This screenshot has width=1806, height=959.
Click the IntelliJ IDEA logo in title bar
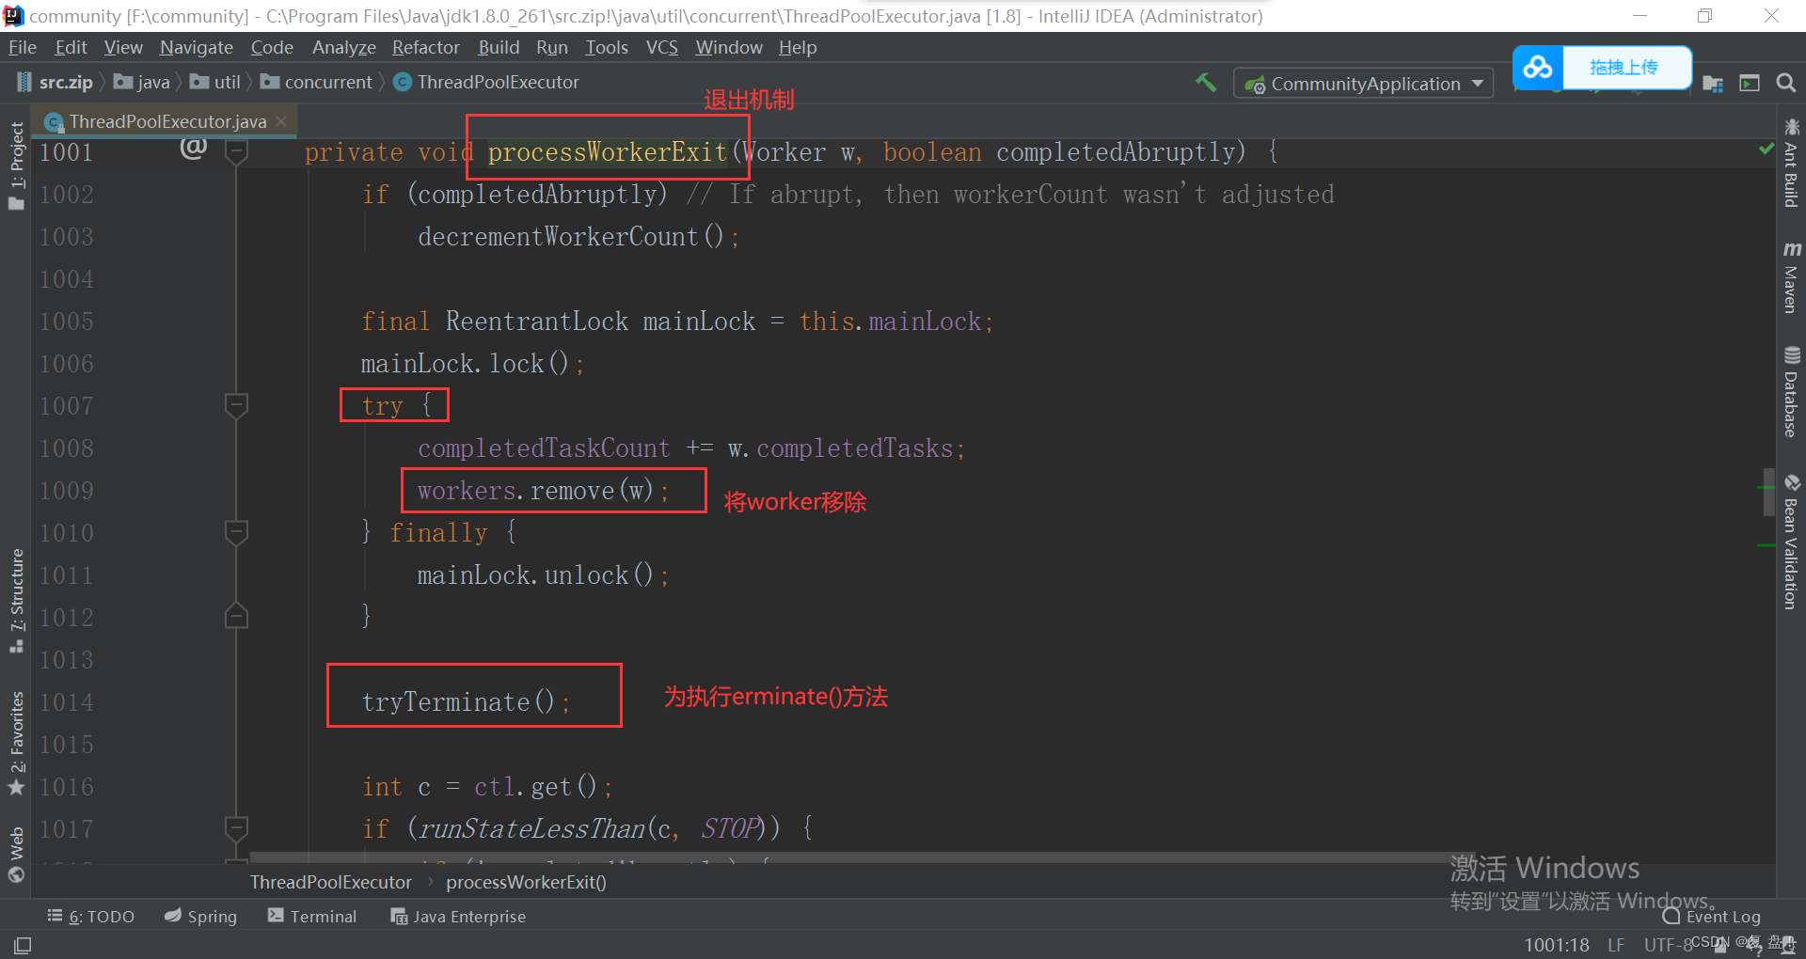[x=13, y=16]
